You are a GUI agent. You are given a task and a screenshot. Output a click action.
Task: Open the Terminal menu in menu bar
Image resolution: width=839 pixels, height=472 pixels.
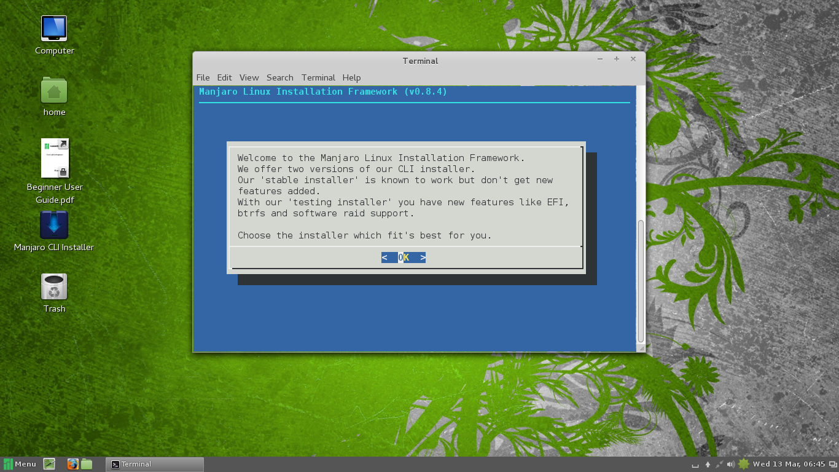click(x=318, y=77)
